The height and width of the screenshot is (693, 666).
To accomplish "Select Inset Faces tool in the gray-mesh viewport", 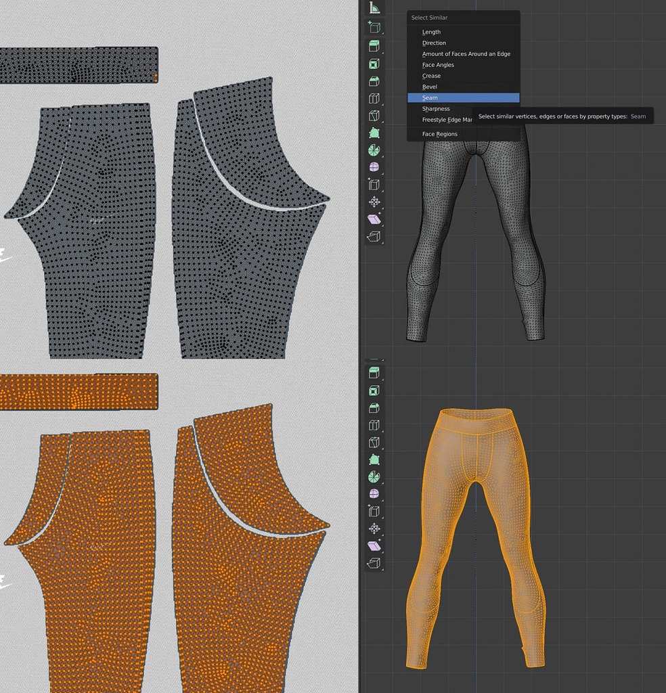I will (x=374, y=64).
